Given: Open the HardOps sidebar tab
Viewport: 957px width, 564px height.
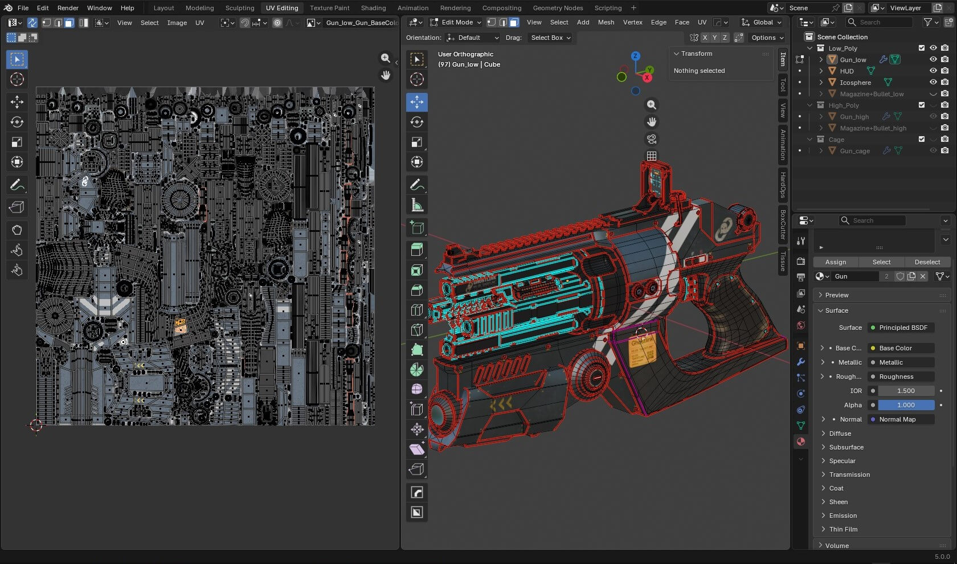Looking at the screenshot, I should pos(783,185).
